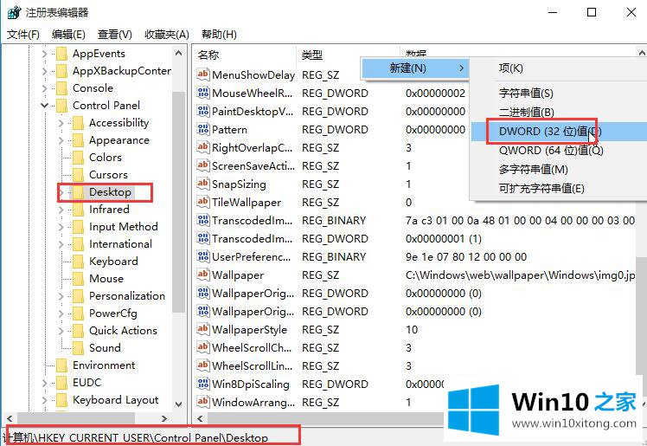Image resolution: width=647 pixels, height=446 pixels.
Task: Click tree pane scroll-down arrow
Action: coord(179,404)
